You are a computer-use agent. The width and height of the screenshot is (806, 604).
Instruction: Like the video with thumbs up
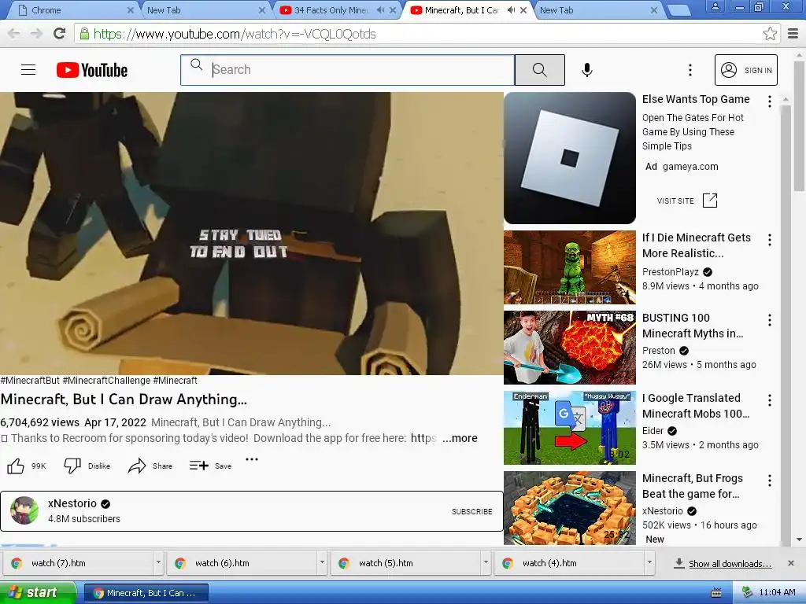point(16,466)
